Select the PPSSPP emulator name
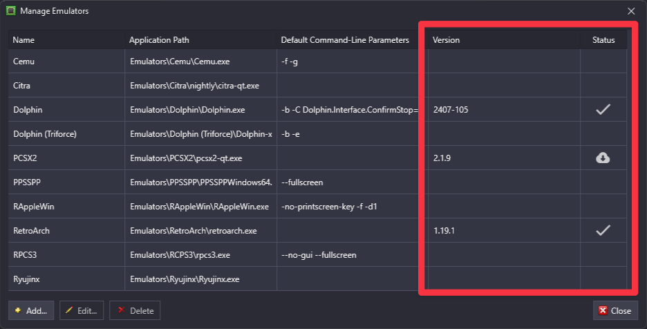647x329 pixels. tap(27, 182)
